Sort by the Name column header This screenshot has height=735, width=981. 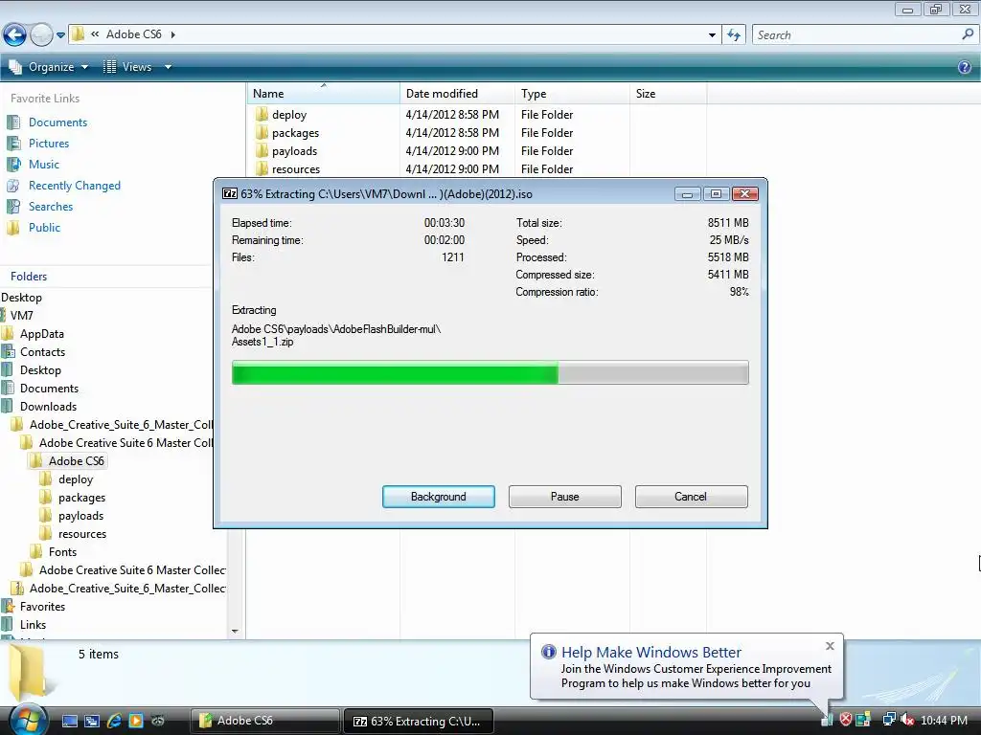323,93
